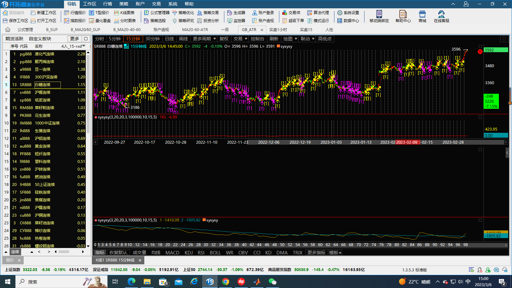The image size is (512, 288).
Task: Open 工作区 menu
Action: pos(90,4)
